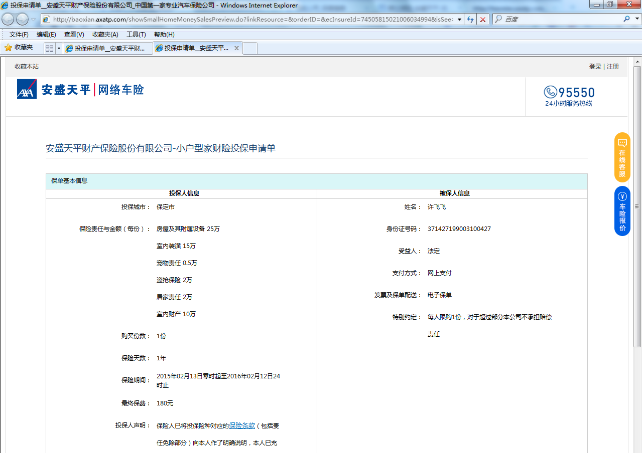The image size is (642, 453).
Task: Close the active tab with X
Action: pos(236,48)
